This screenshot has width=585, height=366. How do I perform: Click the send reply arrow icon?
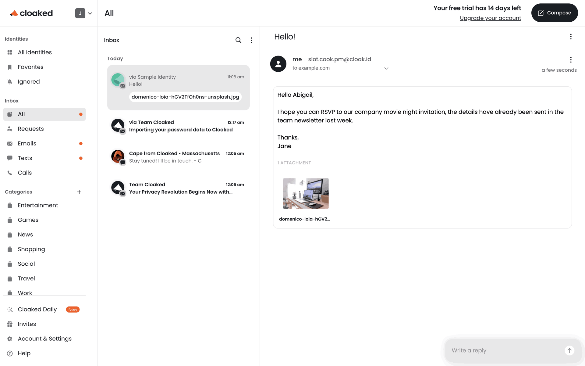569,350
